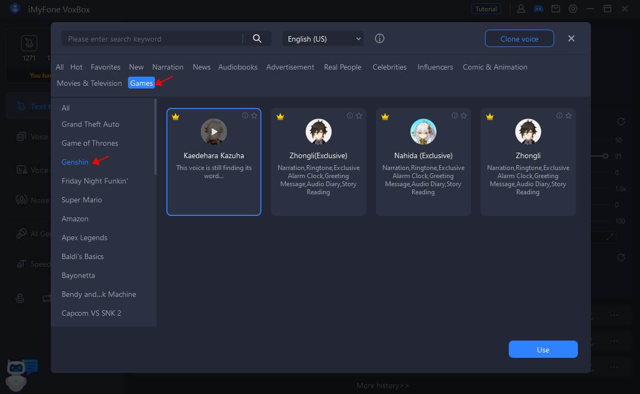Select Genshin in the games list
Image resolution: width=640 pixels, height=394 pixels.
tap(75, 162)
